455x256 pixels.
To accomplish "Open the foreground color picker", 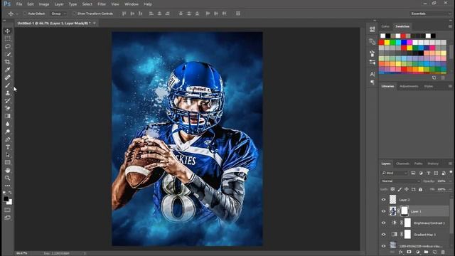I will (x=6, y=199).
